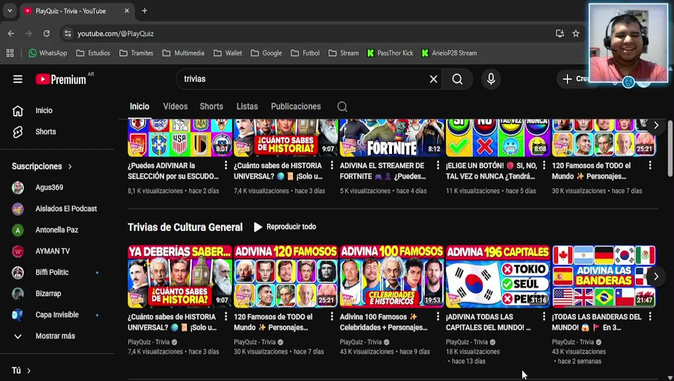Open the Estudios bookmark folder
The image size is (674, 381).
[93, 53]
